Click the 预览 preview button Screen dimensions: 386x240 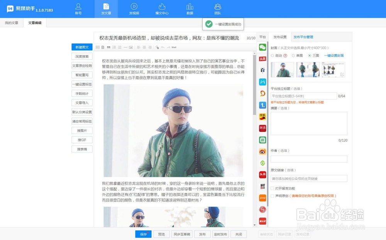pyautogui.click(x=161, y=234)
